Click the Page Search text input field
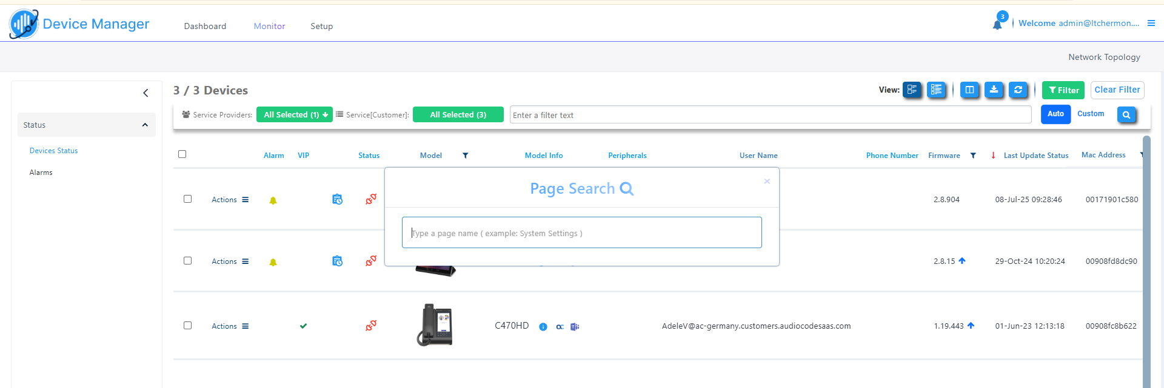 point(581,233)
